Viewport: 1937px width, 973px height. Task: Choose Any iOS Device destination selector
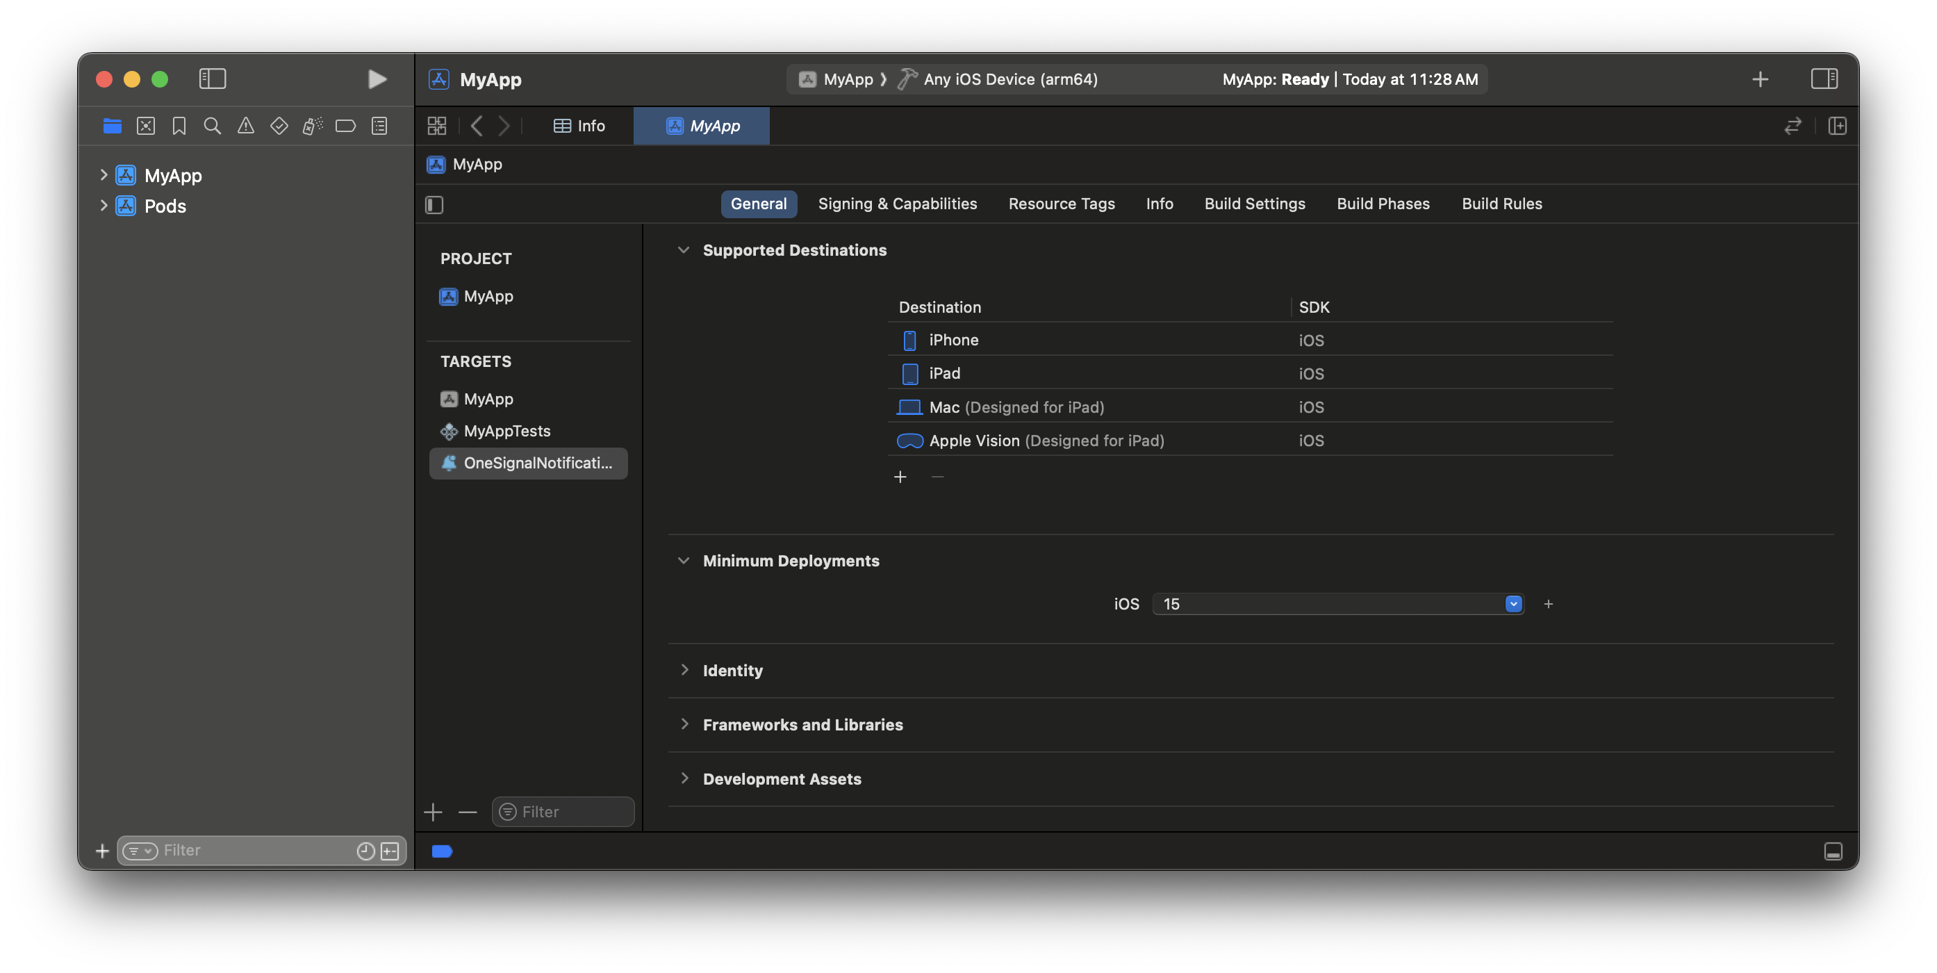pyautogui.click(x=998, y=79)
